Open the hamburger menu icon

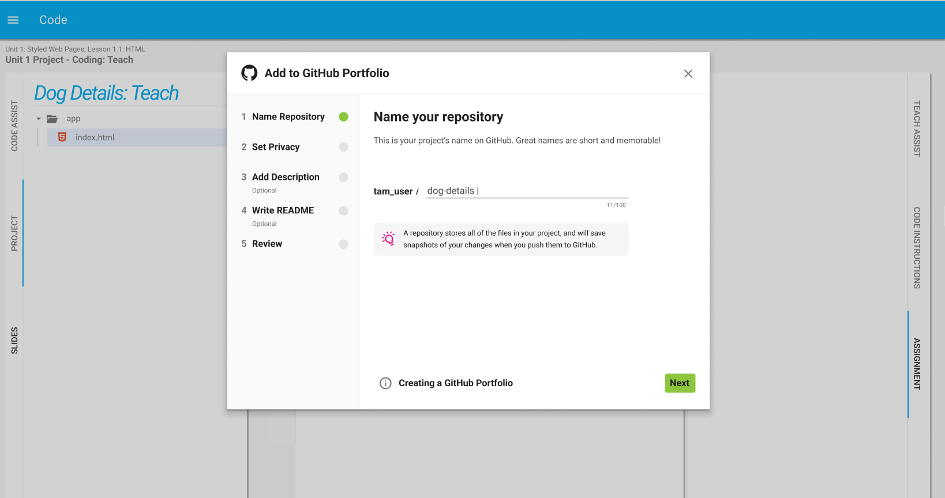click(x=13, y=20)
